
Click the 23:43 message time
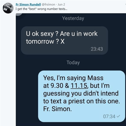click(97, 49)
